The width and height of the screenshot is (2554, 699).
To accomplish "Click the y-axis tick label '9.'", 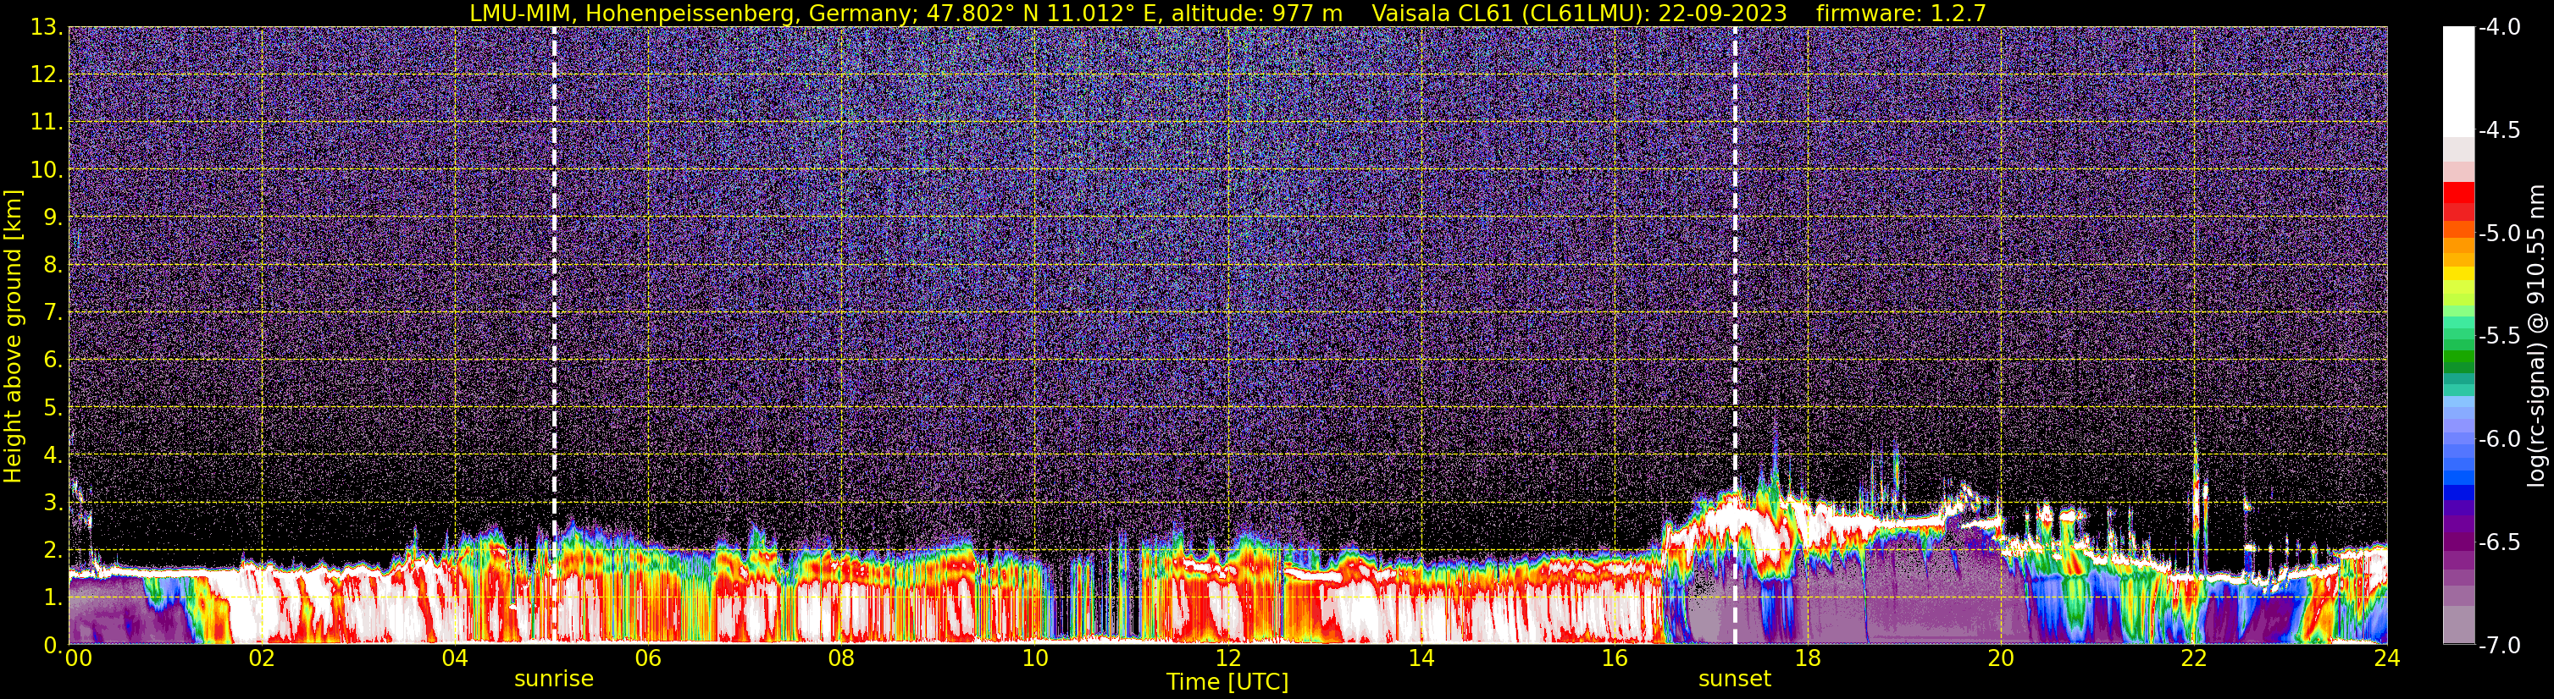I will (53, 217).
